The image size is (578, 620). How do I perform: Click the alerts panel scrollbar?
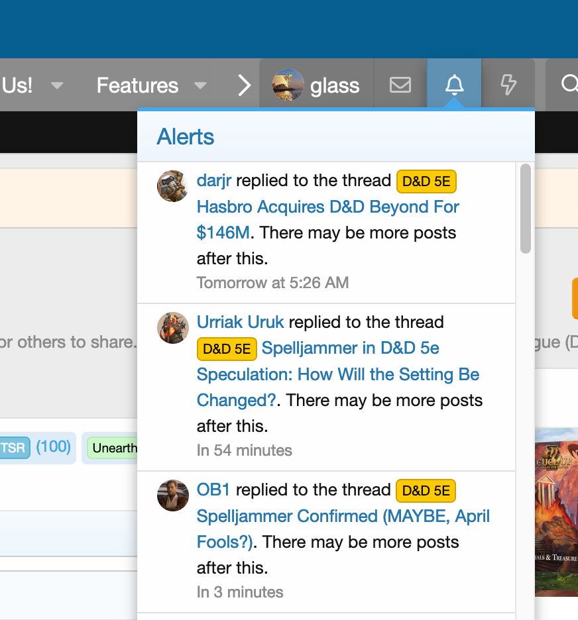526,209
